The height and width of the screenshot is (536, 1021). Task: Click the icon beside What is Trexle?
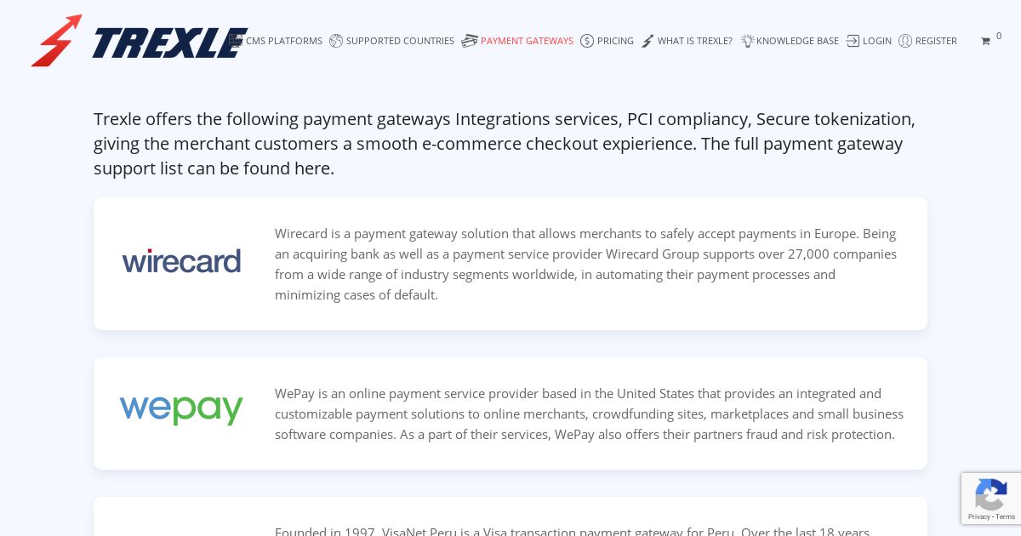coord(647,41)
